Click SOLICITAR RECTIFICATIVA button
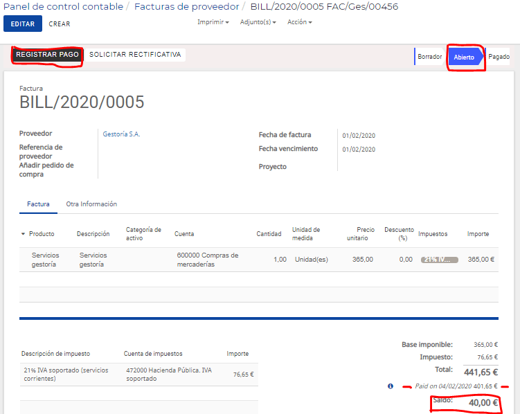This screenshot has height=414, width=520. point(135,55)
